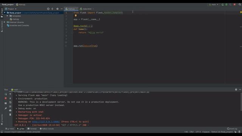Viewport: 242px width, 136px height.
Task: Open the TODO tool window tab
Action: pos(9,129)
